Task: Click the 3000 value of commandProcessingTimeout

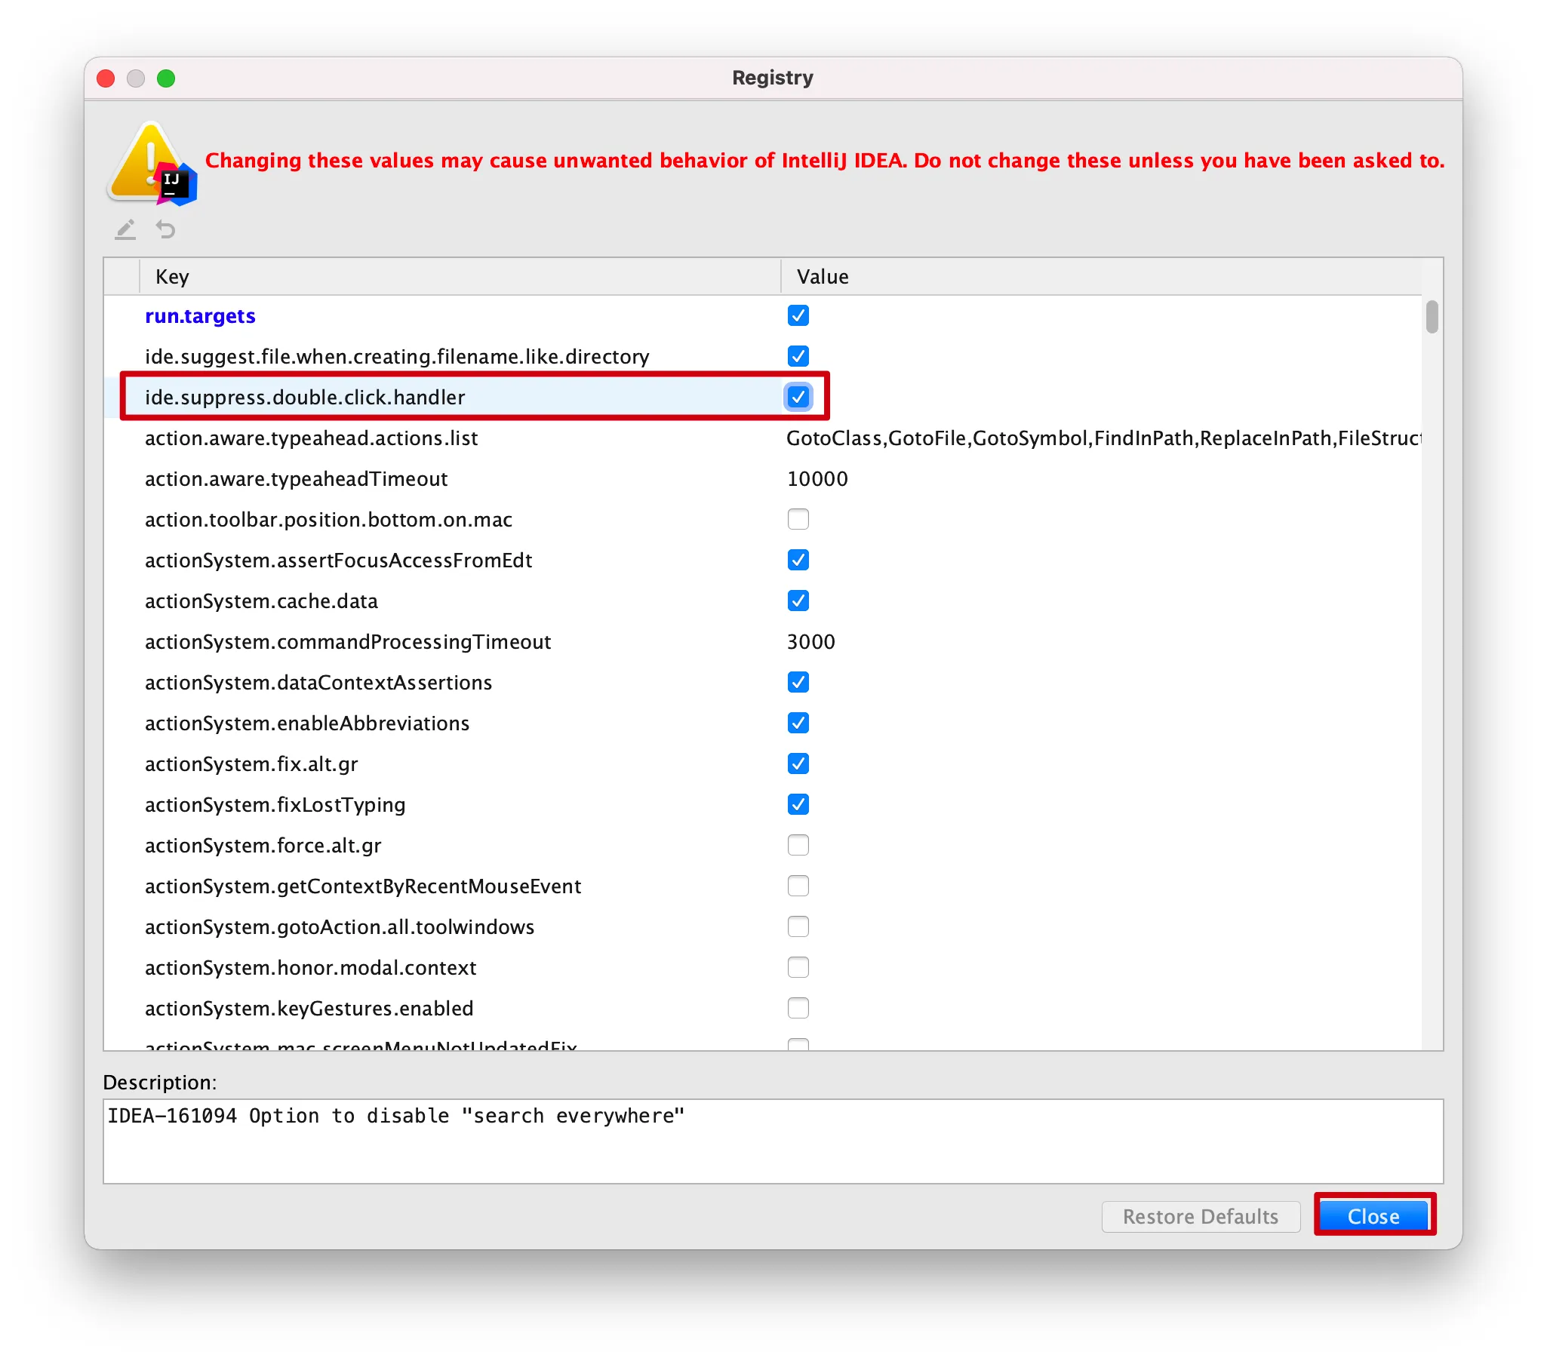Action: [810, 641]
